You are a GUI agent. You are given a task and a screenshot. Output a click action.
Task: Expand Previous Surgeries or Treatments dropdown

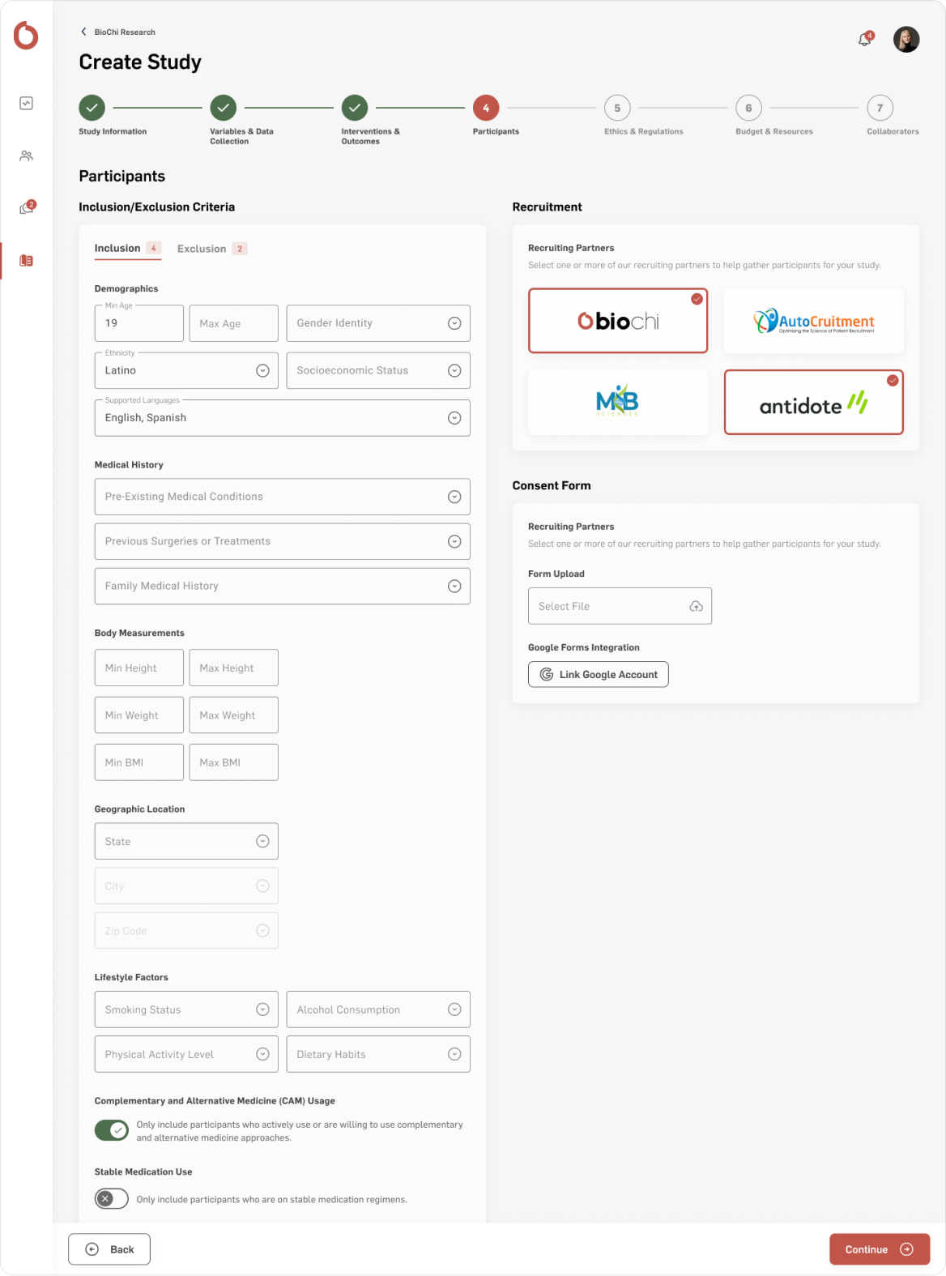(x=283, y=541)
